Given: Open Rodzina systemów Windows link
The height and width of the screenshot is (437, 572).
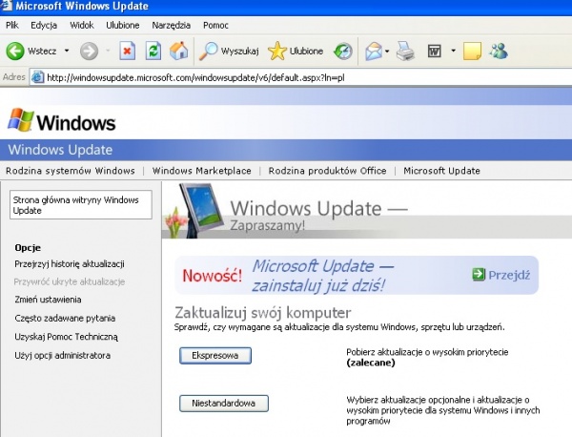Looking at the screenshot, I should point(70,171).
